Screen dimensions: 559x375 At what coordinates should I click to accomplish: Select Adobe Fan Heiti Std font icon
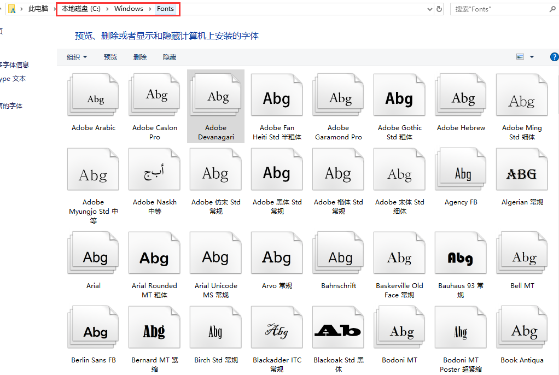277,95
